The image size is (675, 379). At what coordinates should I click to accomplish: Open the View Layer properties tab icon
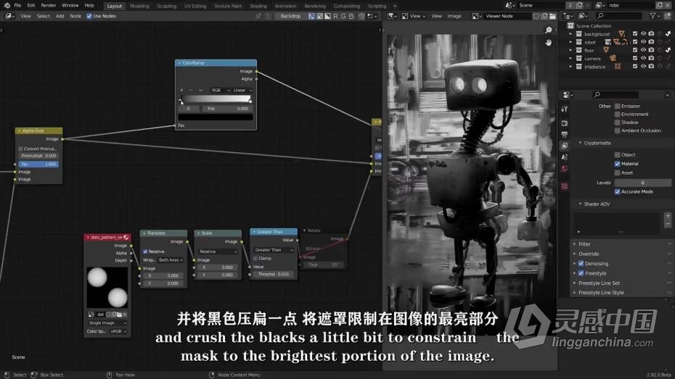pos(565,146)
